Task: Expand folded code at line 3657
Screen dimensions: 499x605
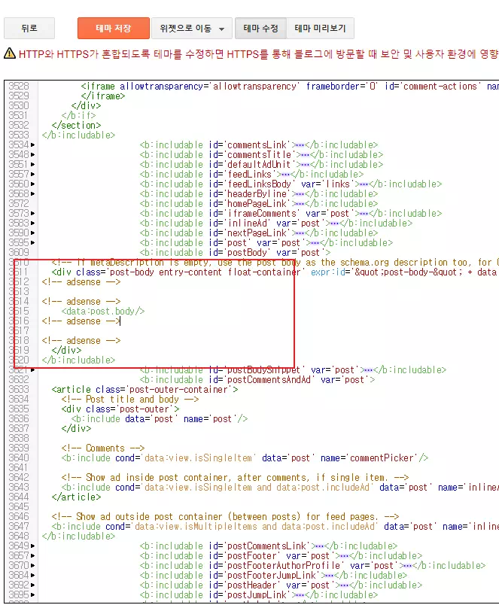Action: tap(33, 556)
